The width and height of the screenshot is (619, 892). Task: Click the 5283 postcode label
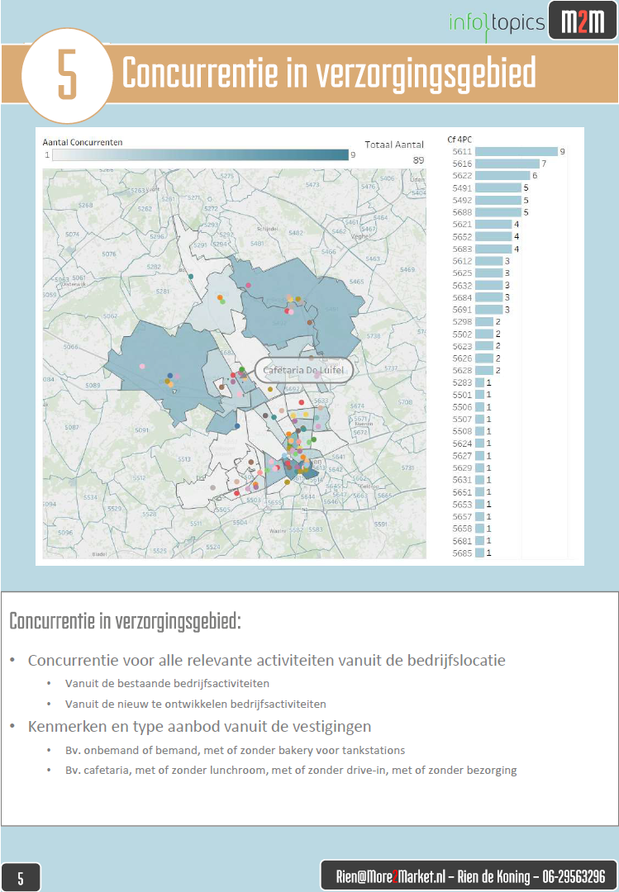point(462,383)
